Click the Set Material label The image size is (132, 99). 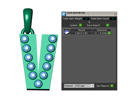click(103, 86)
